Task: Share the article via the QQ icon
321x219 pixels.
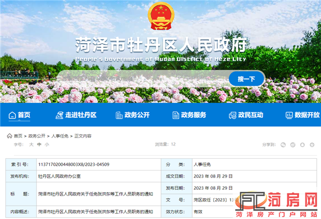Action: [302, 145]
